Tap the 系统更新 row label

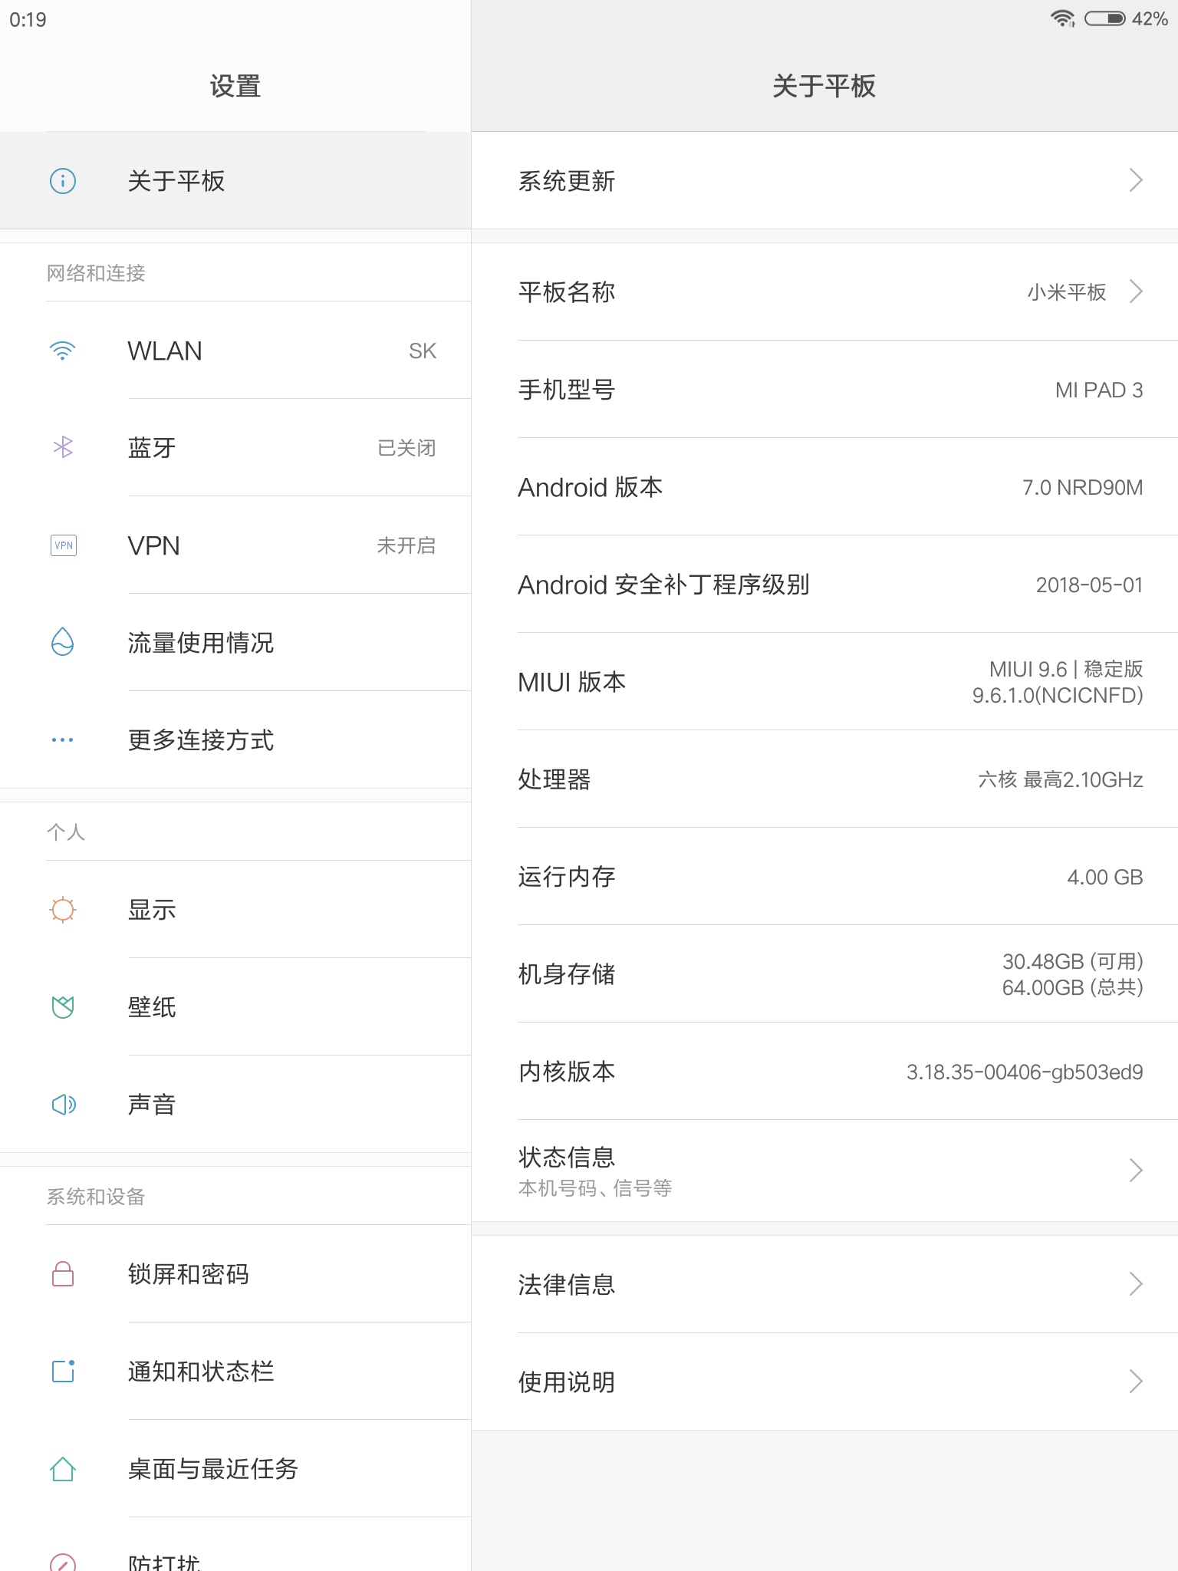[567, 181]
